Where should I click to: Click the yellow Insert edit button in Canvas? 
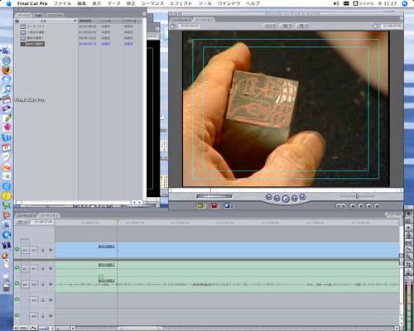(201, 206)
